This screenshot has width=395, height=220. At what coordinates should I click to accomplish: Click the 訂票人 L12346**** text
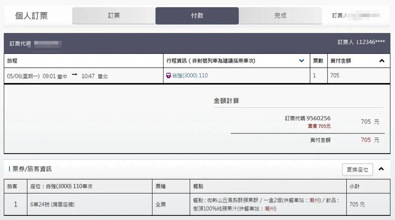pos(361,42)
